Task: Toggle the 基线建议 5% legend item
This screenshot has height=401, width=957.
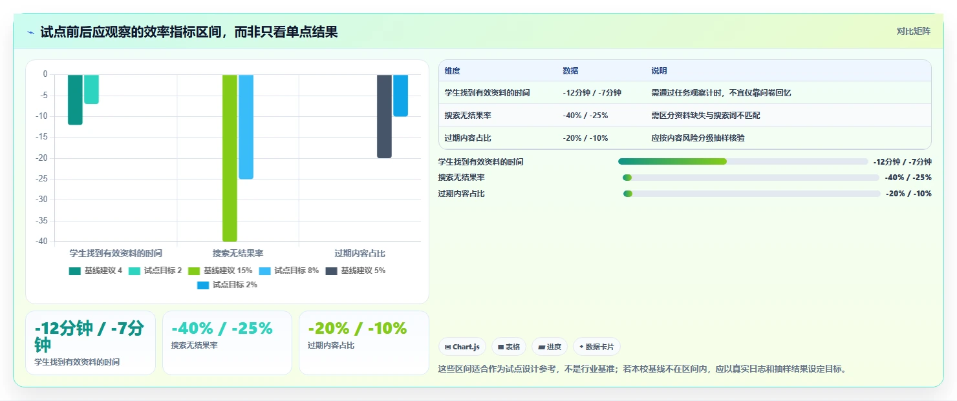Action: pyautogui.click(x=356, y=271)
